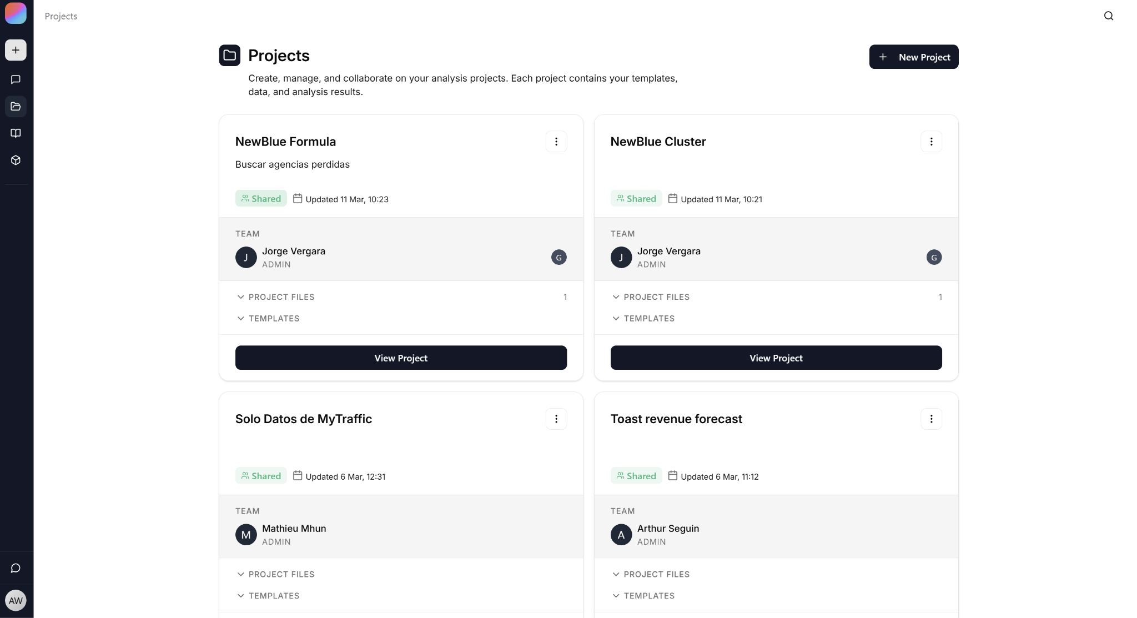Click Jorge Vergara's avatar in NewBlue Formula
This screenshot has width=1137, height=618.
245,257
